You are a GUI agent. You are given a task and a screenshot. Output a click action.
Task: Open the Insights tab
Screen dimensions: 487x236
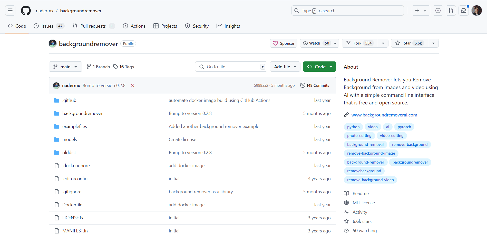tap(228, 26)
